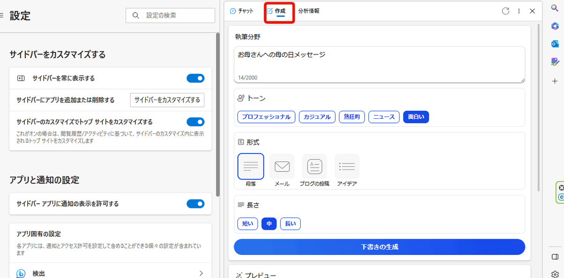Open the three-dot more options menu
Viewport: 564px width, 278px height.
point(519,11)
